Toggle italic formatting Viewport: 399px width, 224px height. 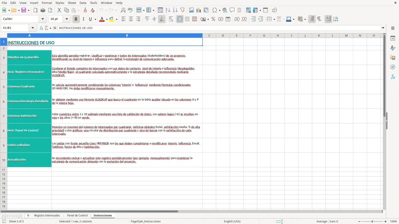(x=83, y=19)
